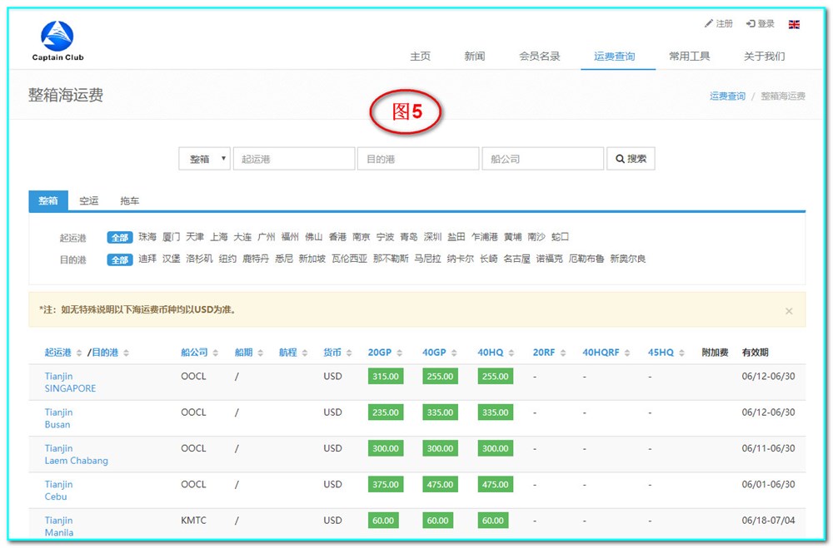The height and width of the screenshot is (548, 833).
Task: Switch to the 空运 tab
Action: click(89, 200)
